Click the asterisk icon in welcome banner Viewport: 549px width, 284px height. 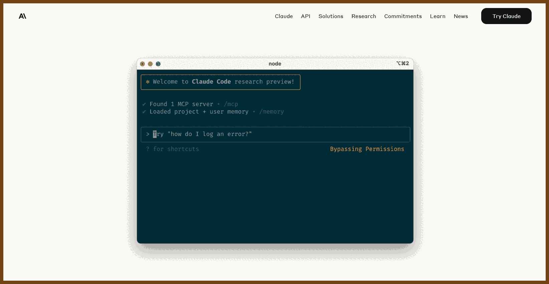coord(148,82)
